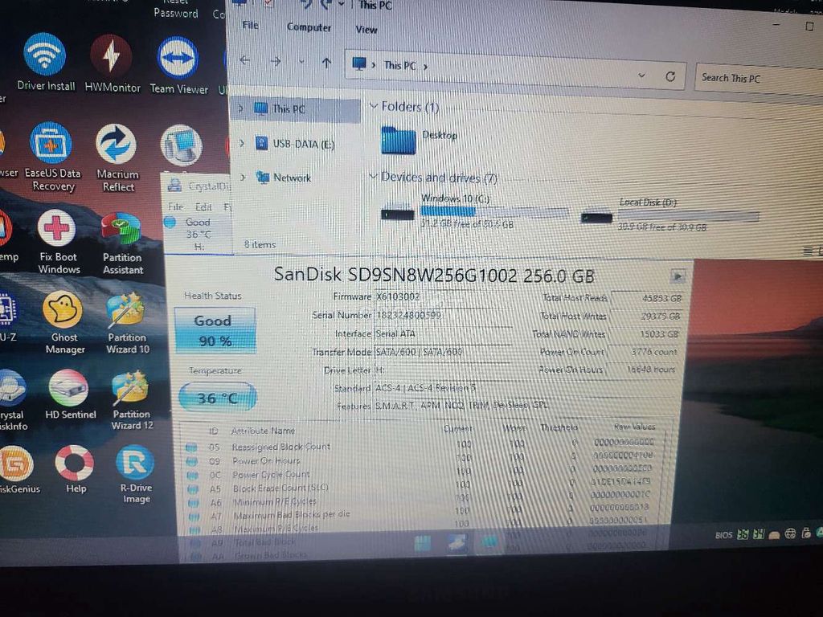Click the Windows Start button on taskbar

[x=423, y=543]
